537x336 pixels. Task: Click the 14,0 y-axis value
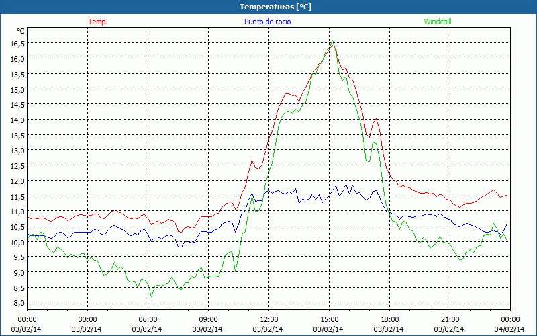(x=18, y=120)
